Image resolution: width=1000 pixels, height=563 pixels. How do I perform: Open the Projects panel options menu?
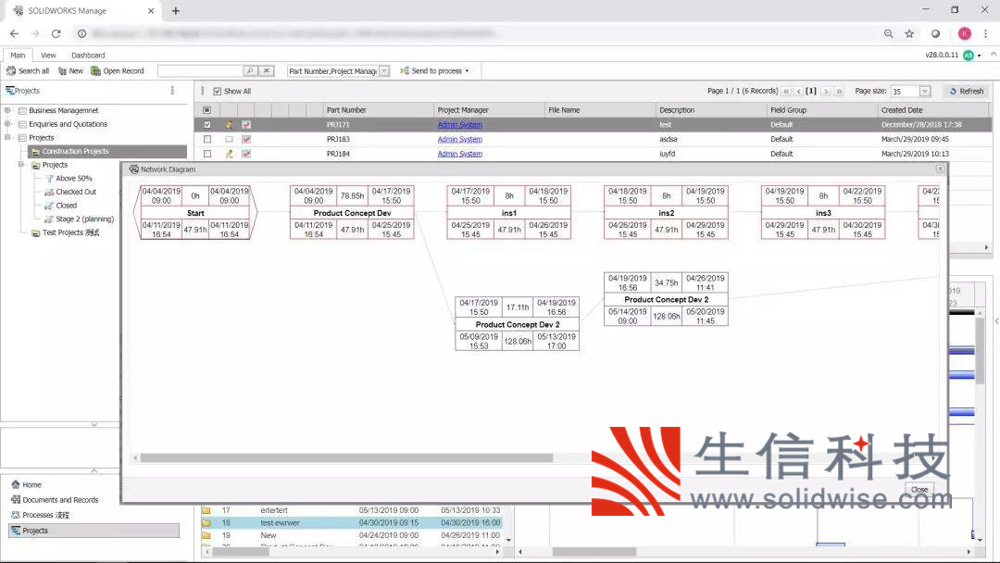(x=172, y=91)
